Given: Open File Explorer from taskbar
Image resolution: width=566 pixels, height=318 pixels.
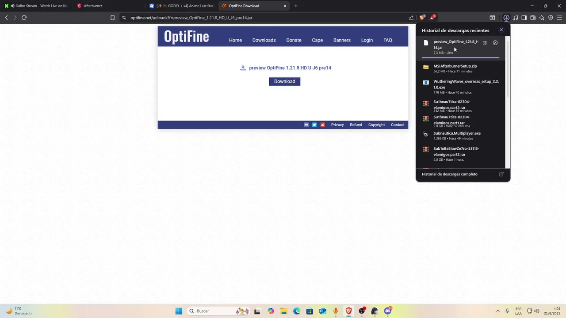Looking at the screenshot, I should point(283,311).
